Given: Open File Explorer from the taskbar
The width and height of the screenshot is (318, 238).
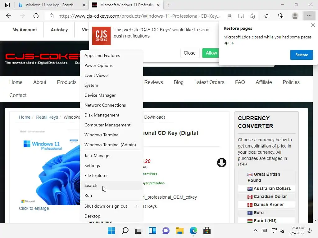Looking at the screenshot, I should click(x=180, y=231).
